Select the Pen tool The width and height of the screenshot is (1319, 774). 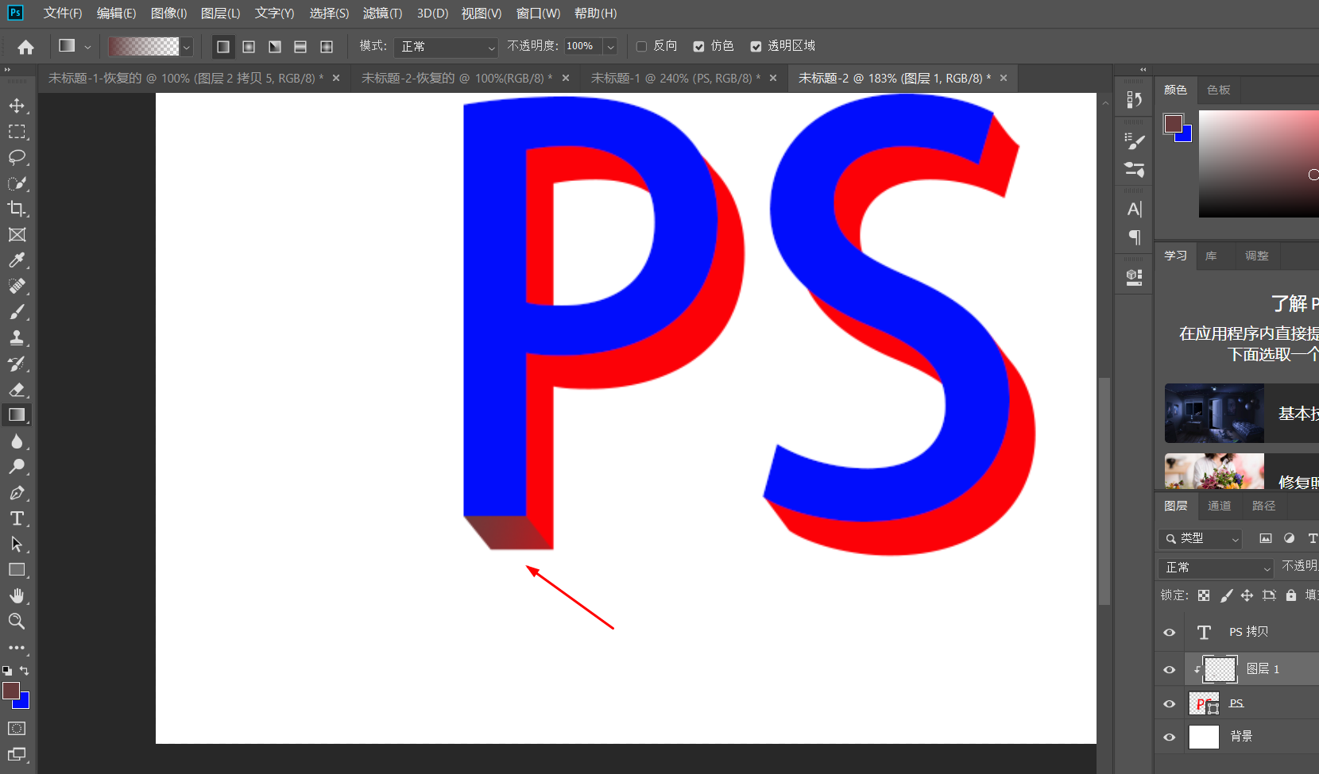17,493
